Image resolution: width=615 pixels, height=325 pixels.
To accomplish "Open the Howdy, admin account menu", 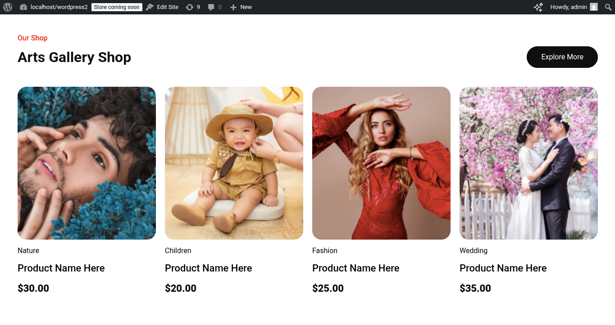I will [574, 7].
